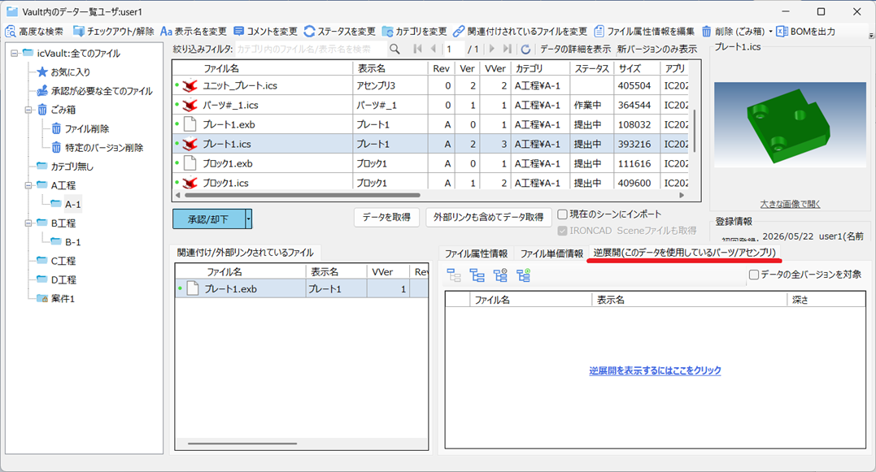The width and height of the screenshot is (876, 472).
Task: Click the データを取得 button
Action: (x=386, y=217)
